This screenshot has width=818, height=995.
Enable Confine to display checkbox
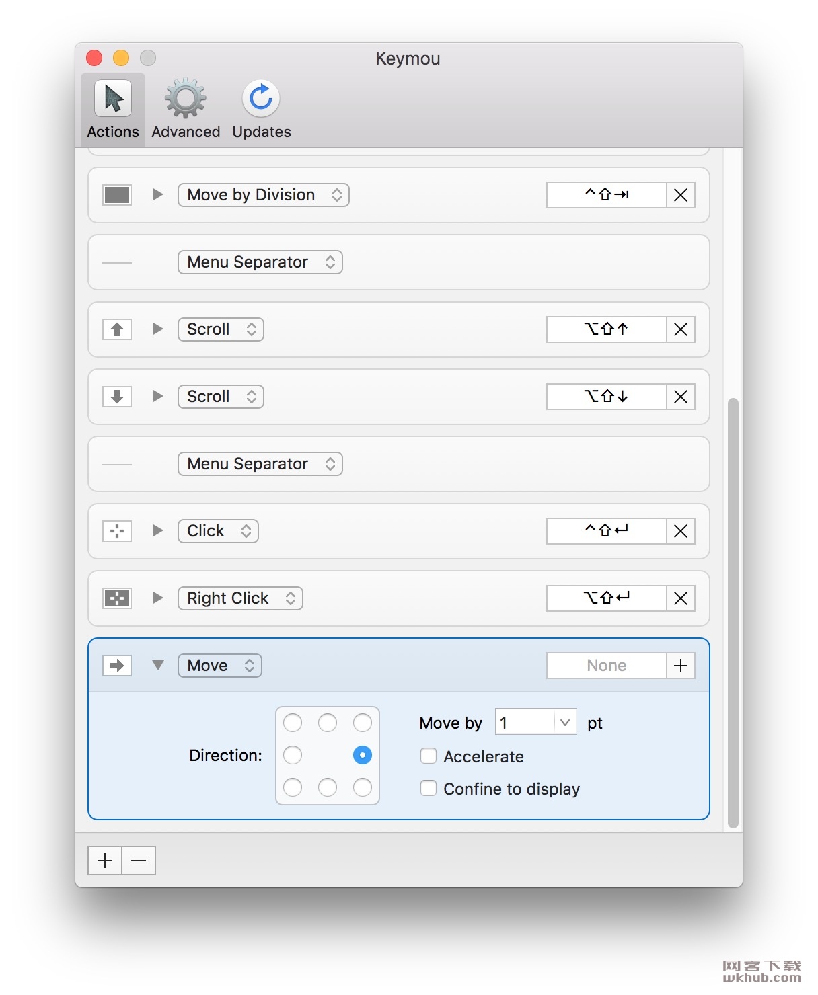pos(429,788)
